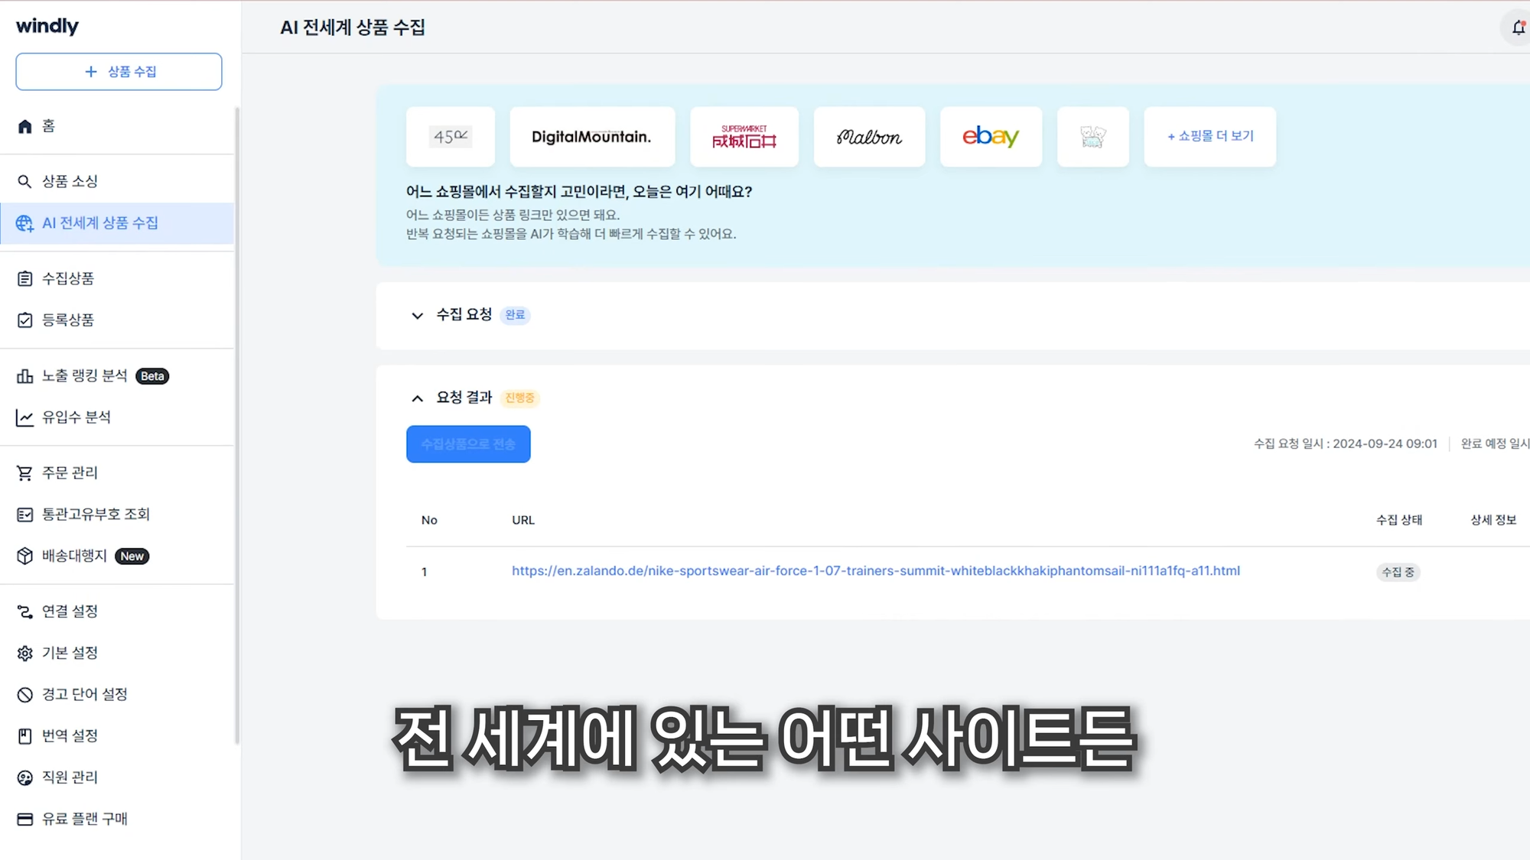The width and height of the screenshot is (1530, 860).
Task: Click the 수집상품으로 전송 button
Action: click(468, 443)
